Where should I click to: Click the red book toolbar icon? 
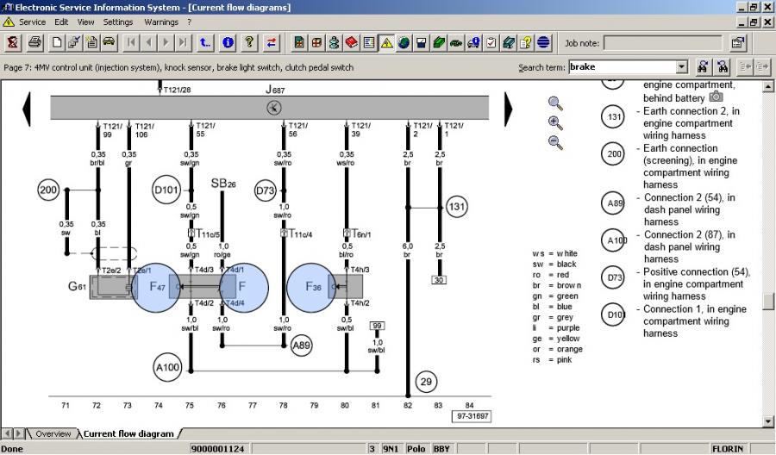coord(352,42)
